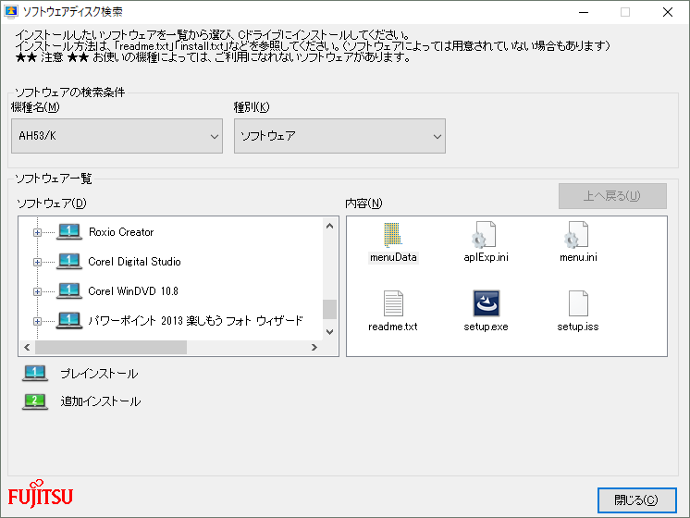Click the menuData name label

pos(393,257)
